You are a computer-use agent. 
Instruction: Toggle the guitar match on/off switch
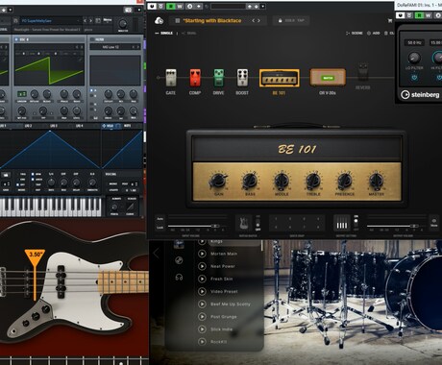click(x=258, y=223)
